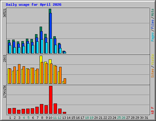The image size is (156, 121).
Task: Click day label 24 on the x-axis
Action: 114,118
